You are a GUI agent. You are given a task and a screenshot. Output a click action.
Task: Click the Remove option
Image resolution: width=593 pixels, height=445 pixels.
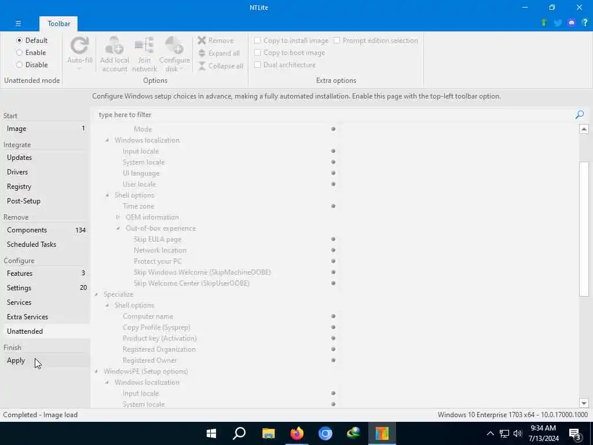[x=215, y=41]
